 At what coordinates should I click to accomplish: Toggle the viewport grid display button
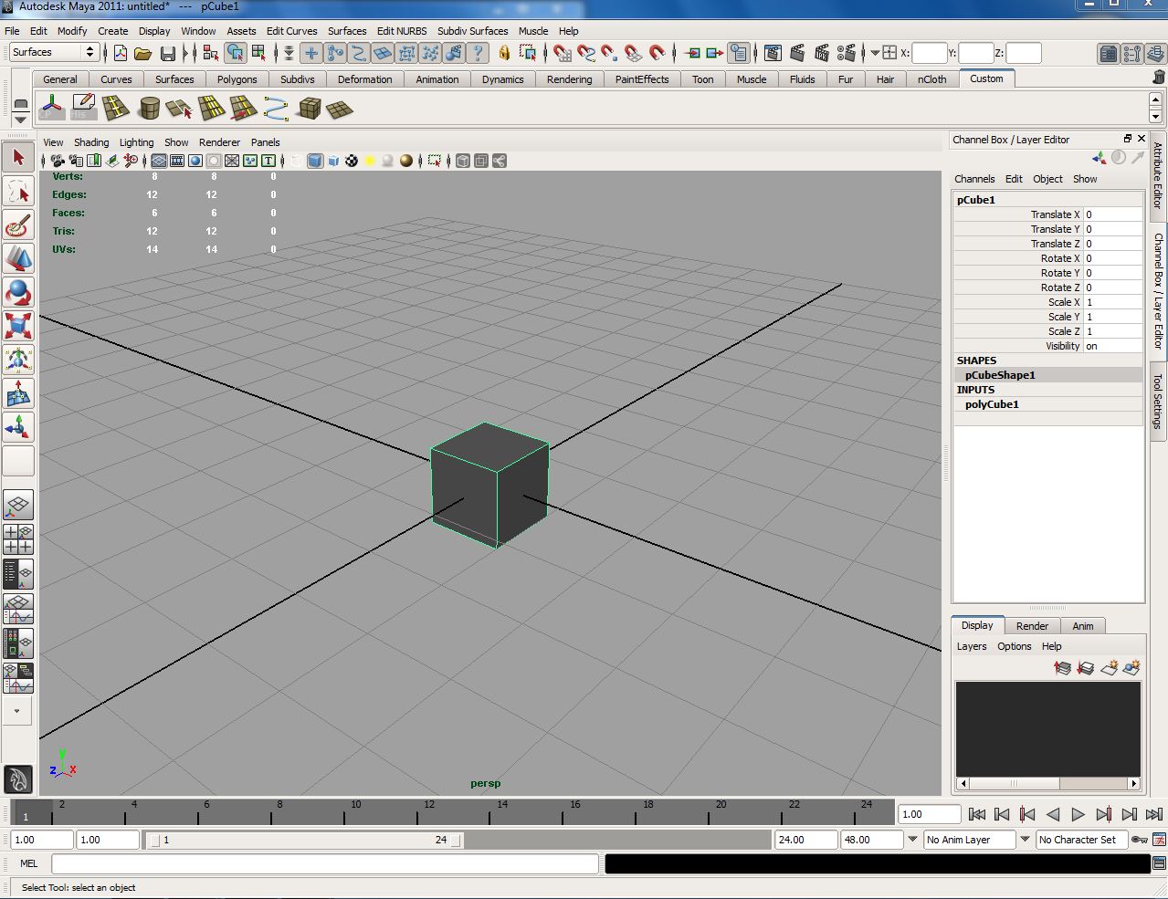pyautogui.click(x=158, y=161)
